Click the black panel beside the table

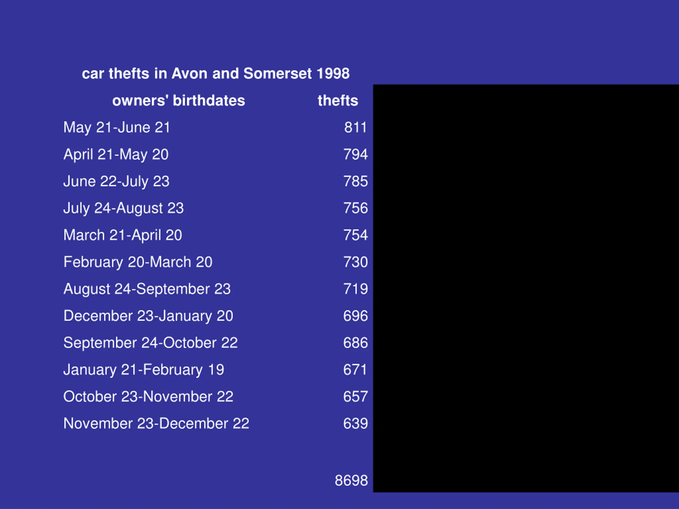526,288
